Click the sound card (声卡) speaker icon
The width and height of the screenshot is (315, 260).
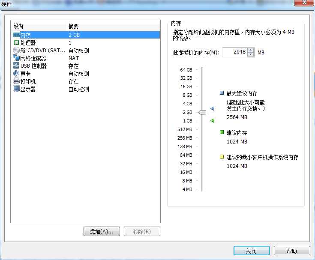(16, 73)
